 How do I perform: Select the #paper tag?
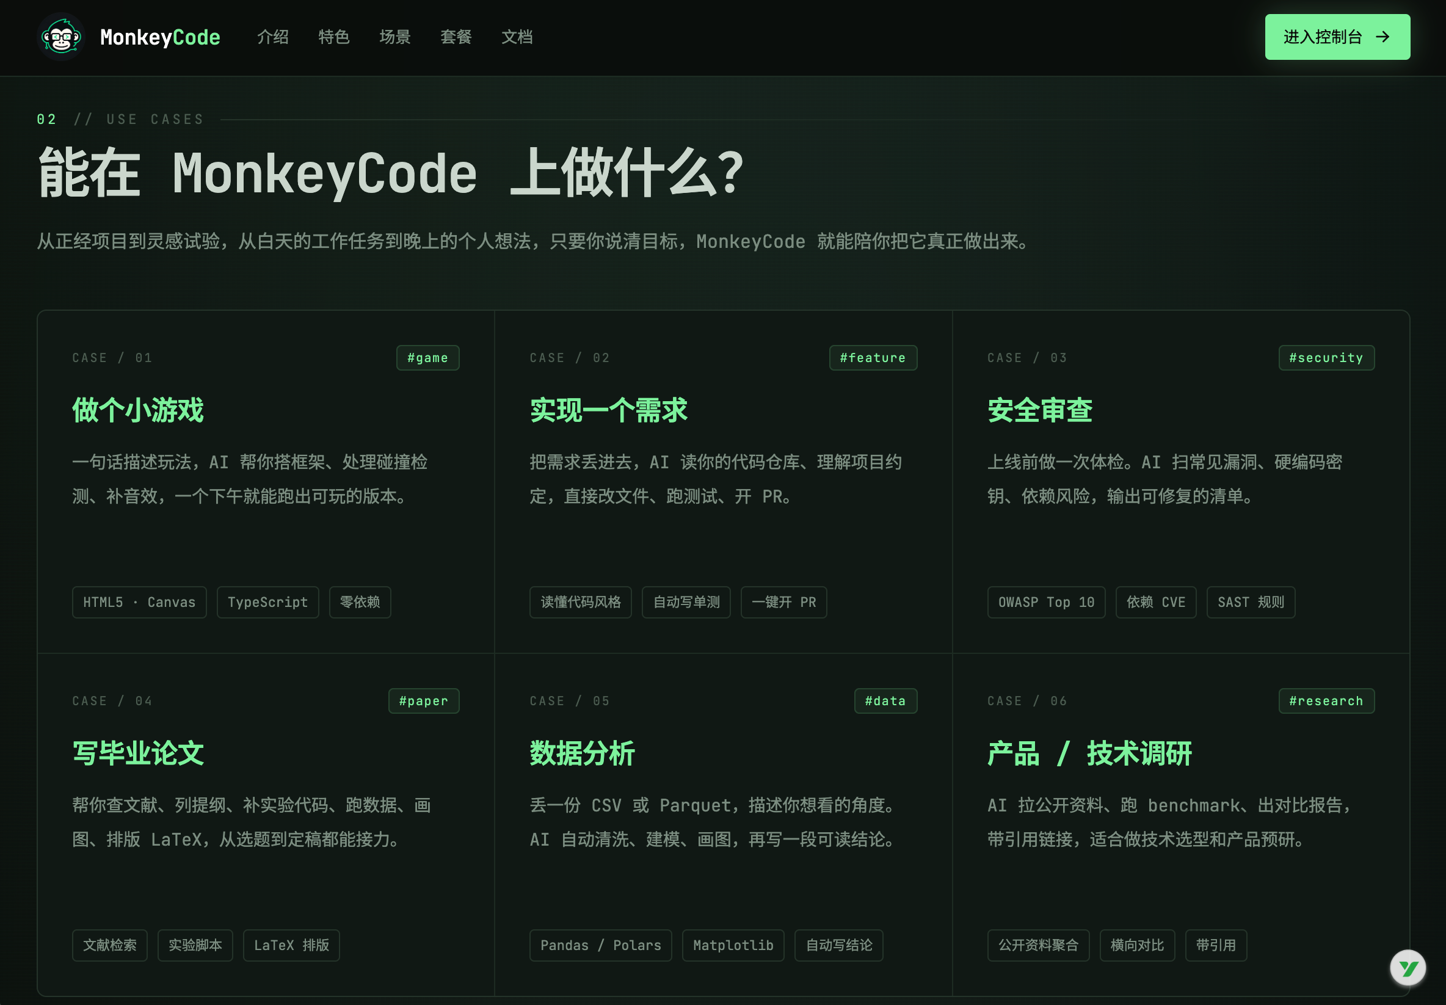424,701
